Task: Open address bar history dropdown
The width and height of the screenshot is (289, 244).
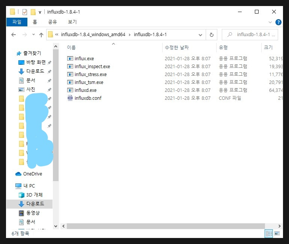Action: click(x=200, y=35)
